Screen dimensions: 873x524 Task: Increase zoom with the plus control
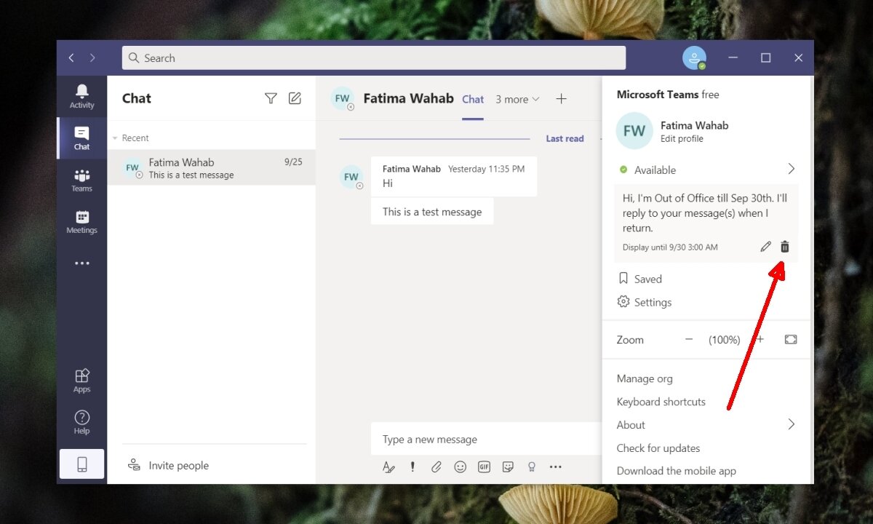(x=760, y=339)
